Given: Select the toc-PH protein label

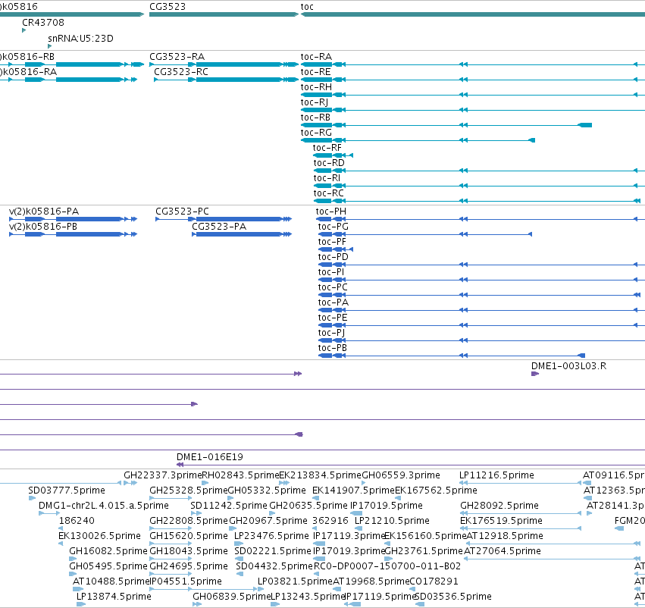Looking at the screenshot, I should 331,212.
